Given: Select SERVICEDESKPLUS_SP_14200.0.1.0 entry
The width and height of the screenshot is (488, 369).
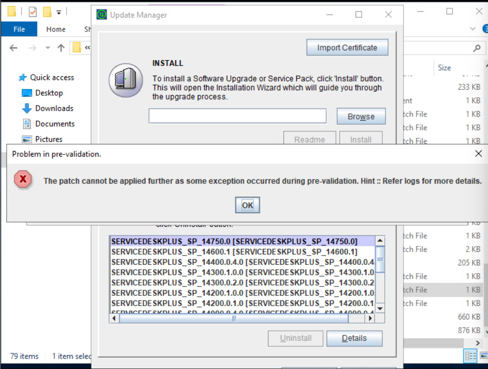Looking at the screenshot, I should click(x=243, y=303).
